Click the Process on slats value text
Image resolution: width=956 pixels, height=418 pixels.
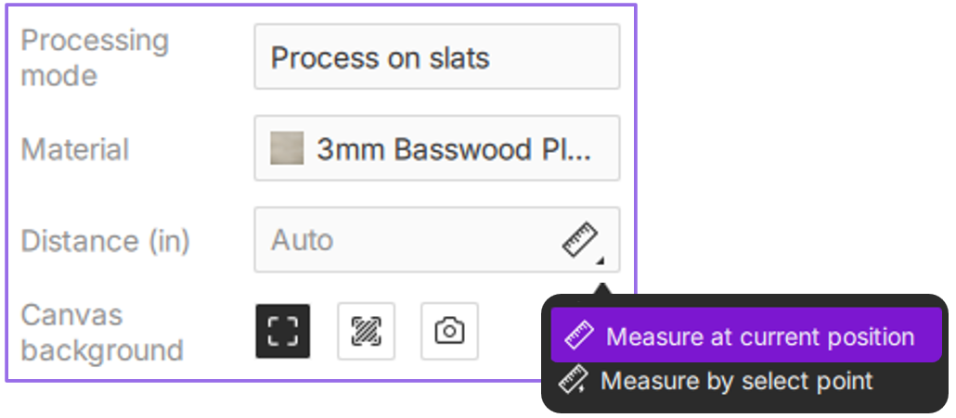coord(380,58)
